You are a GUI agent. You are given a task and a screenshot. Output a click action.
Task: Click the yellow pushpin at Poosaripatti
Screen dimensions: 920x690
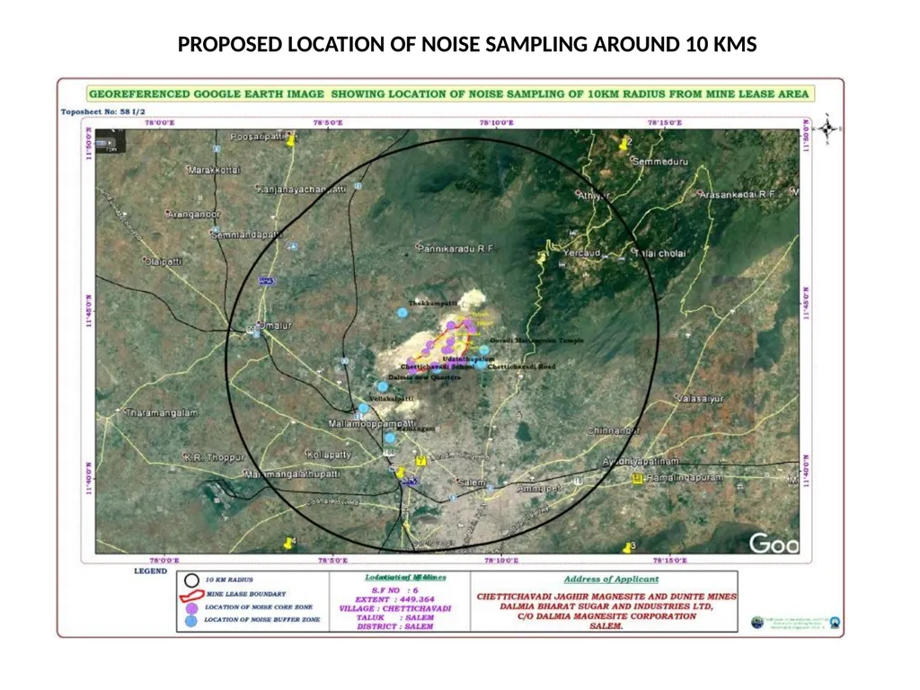pos(290,141)
